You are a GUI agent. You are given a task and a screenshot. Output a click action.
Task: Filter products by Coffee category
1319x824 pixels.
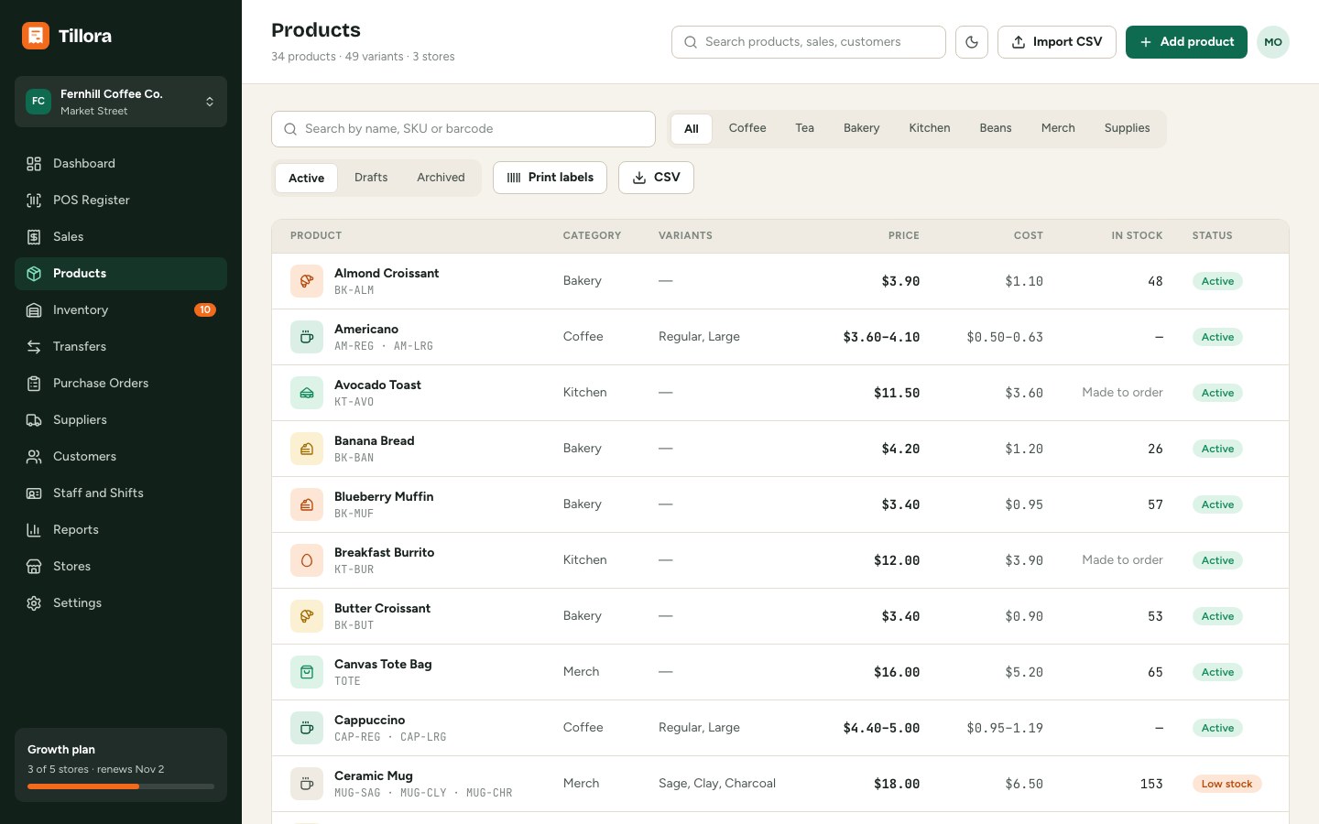coord(747,128)
